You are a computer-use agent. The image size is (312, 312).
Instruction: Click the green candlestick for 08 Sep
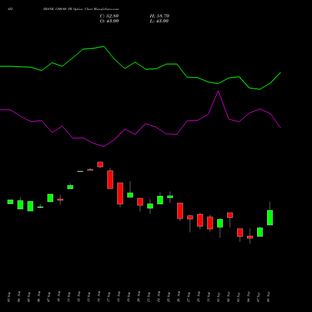(x=270, y=218)
